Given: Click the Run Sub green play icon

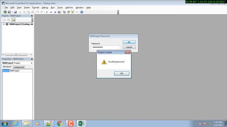Looking at the screenshot, I should tap(47, 12).
